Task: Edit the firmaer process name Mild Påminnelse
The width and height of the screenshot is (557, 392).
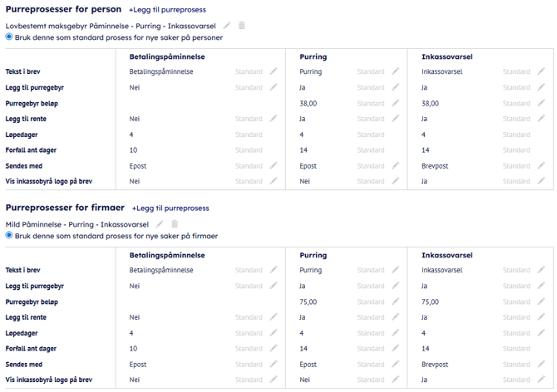Action: click(161, 224)
